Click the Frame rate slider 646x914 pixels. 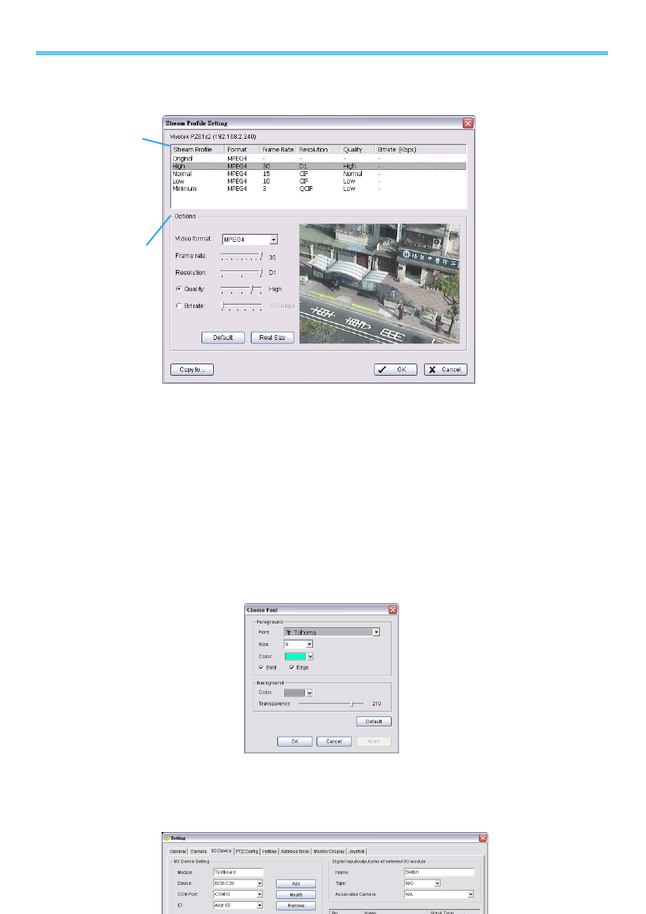241,256
